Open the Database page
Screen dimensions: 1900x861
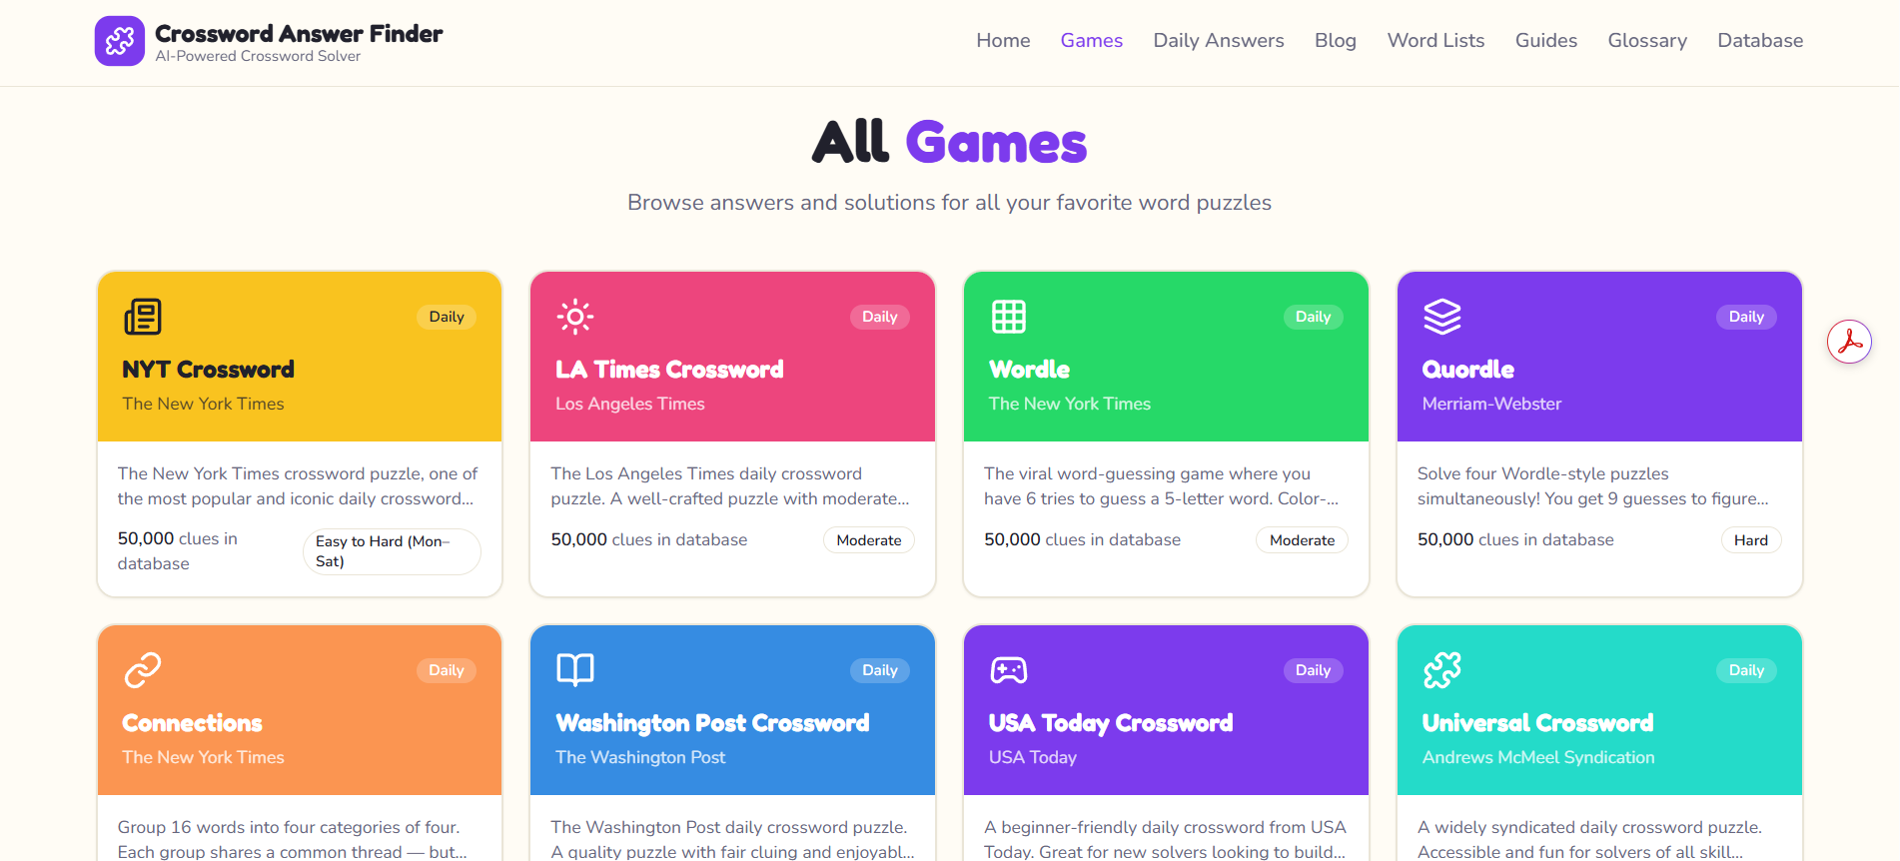[x=1760, y=40]
